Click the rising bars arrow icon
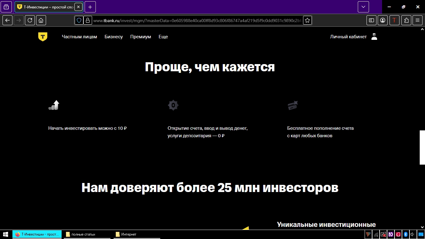 (x=54, y=105)
